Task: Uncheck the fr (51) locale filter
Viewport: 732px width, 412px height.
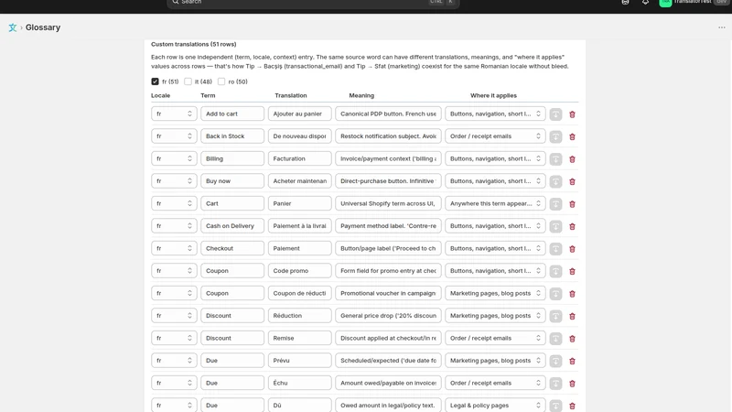Action: coord(155,81)
